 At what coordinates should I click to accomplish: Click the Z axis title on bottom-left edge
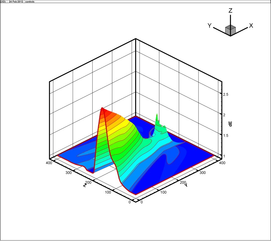85,185
